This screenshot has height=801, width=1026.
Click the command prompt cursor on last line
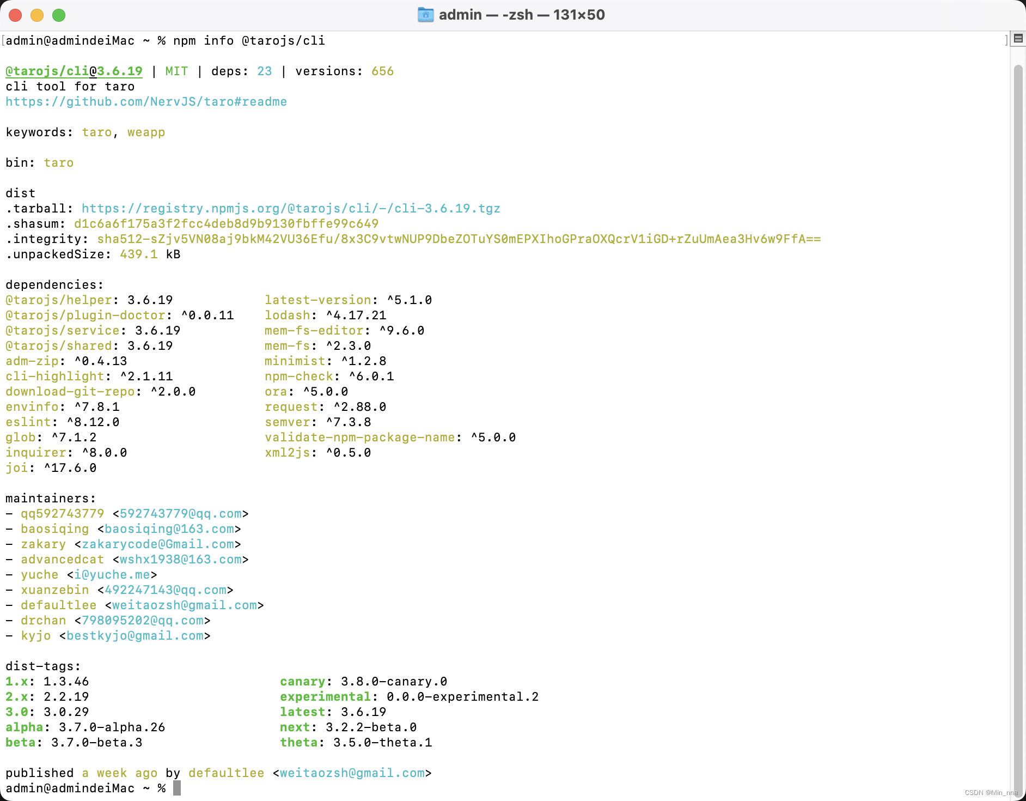[177, 788]
